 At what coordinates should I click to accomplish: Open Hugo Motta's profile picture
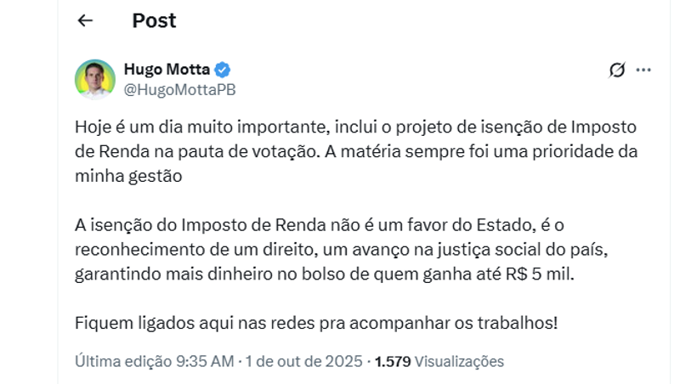point(94,79)
